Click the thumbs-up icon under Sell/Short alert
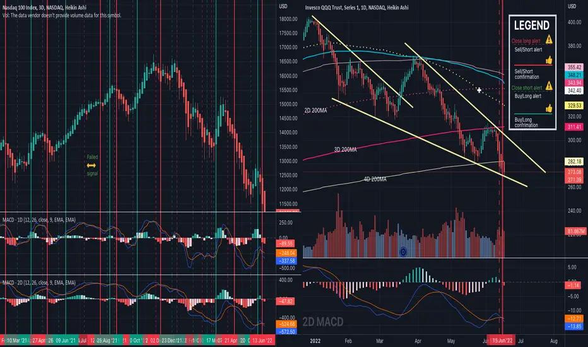The width and height of the screenshot is (588, 347). click(x=549, y=60)
